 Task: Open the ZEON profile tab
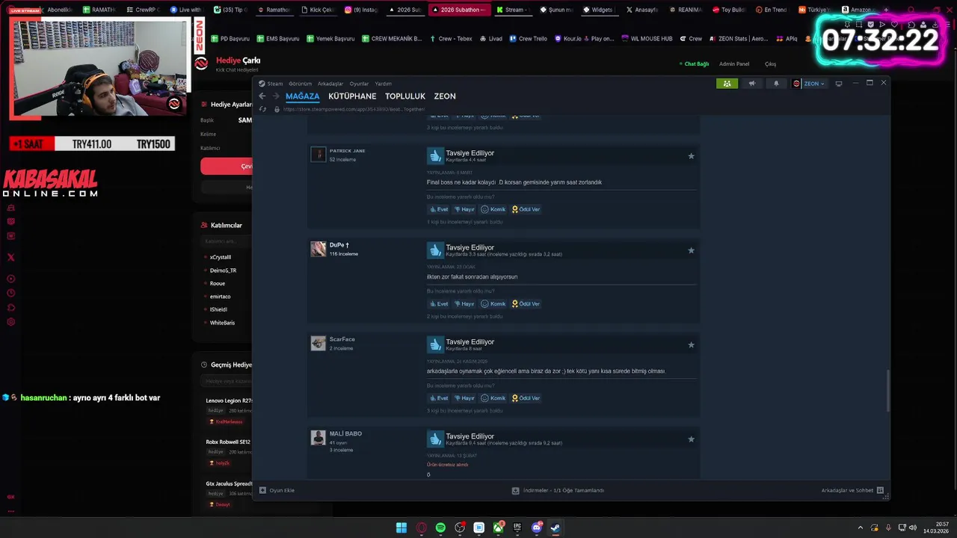tap(445, 96)
